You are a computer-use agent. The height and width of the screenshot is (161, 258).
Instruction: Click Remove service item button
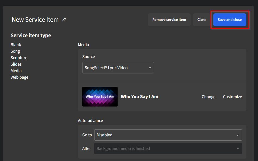click(x=169, y=20)
